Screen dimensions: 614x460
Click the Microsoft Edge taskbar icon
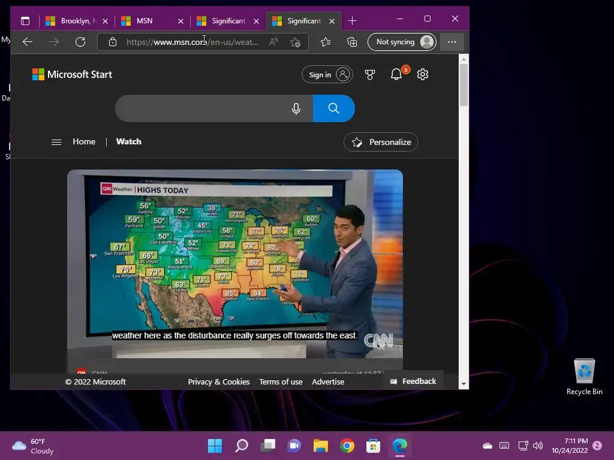tap(400, 446)
